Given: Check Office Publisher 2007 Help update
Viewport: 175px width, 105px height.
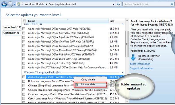Looking at the screenshot, I should (x=24, y=55).
